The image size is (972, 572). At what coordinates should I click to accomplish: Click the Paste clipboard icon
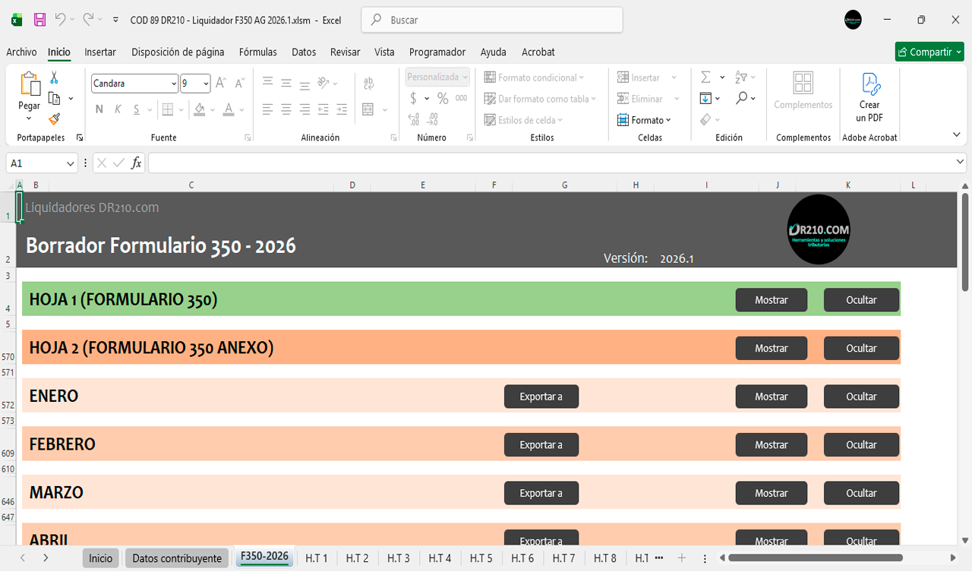pyautogui.click(x=30, y=85)
